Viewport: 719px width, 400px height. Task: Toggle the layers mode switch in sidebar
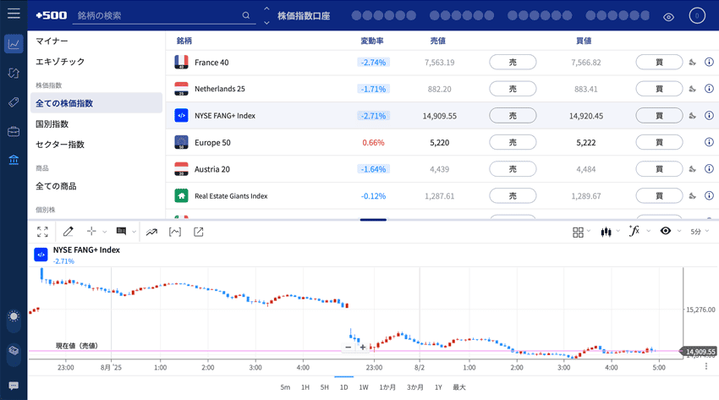[x=14, y=354]
